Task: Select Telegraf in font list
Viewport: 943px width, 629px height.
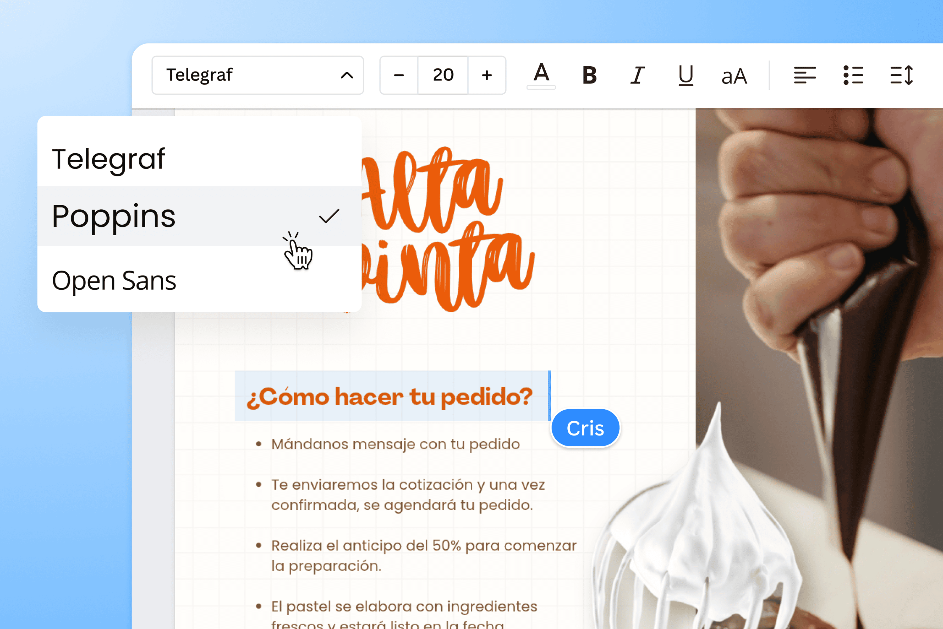Action: [199, 159]
